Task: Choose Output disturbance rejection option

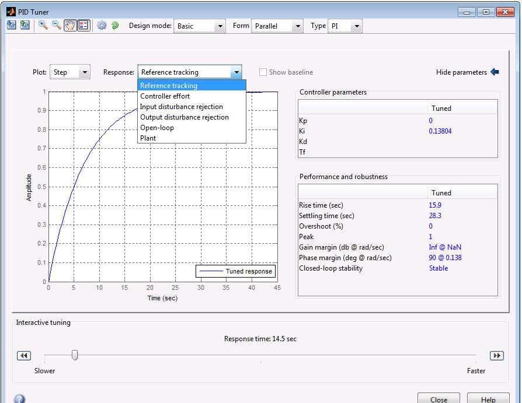Action: (x=192, y=117)
